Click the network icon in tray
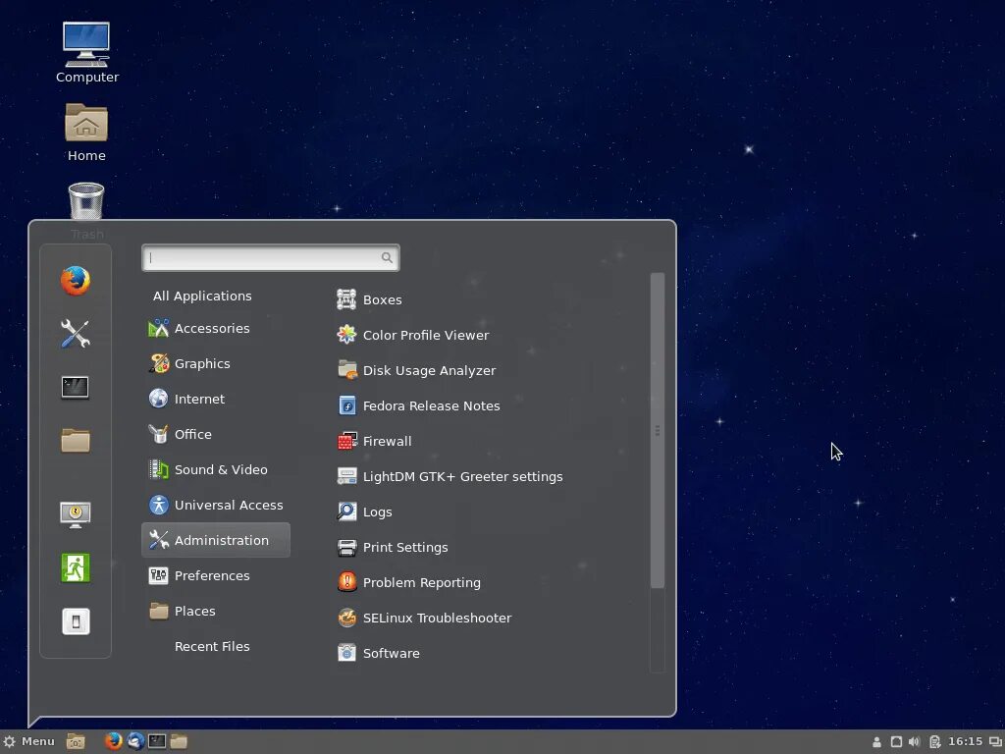Viewport: 1005px width, 754px height. pyautogui.click(x=896, y=742)
